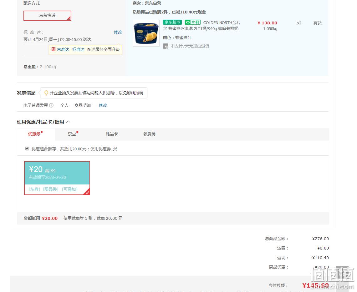
Task: Click the stock status 有货
Action: 317,23
